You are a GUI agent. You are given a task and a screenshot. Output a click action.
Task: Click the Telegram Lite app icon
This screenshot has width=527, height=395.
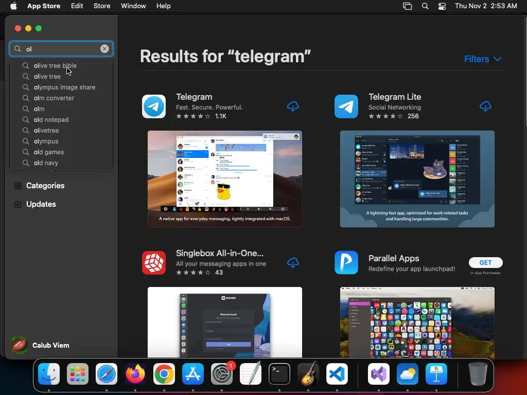pyautogui.click(x=346, y=106)
